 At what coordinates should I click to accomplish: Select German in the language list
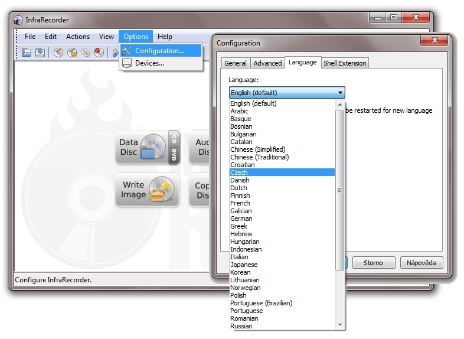282,219
